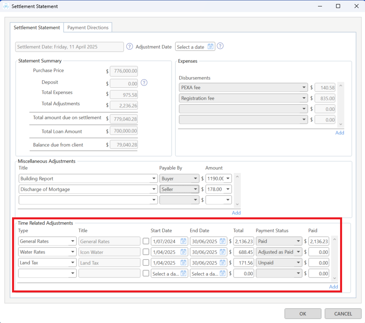
Task: Open the Adjustment Date calendar picker
Action: (x=210, y=47)
